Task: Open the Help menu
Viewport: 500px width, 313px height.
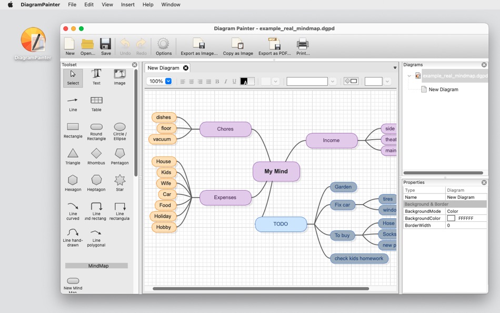Action: coord(148,4)
